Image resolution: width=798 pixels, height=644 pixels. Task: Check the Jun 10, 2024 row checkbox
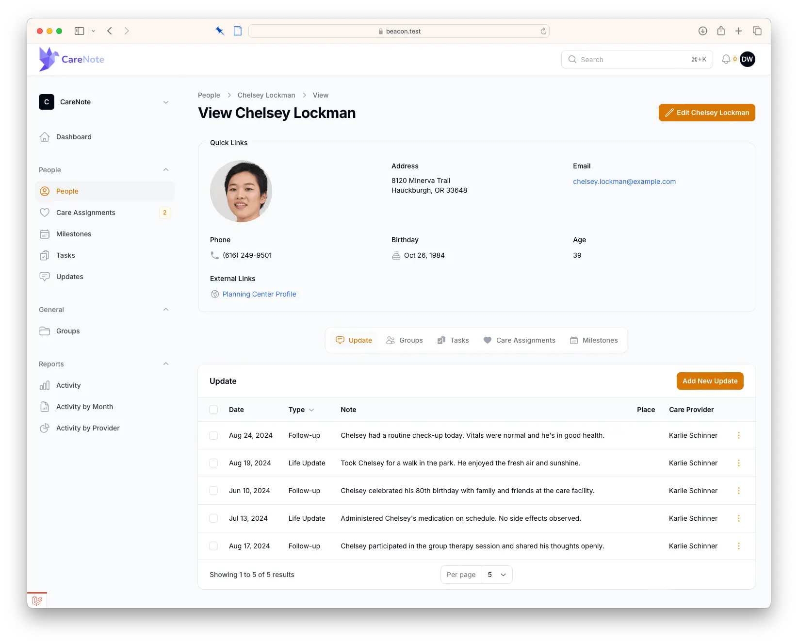point(213,491)
